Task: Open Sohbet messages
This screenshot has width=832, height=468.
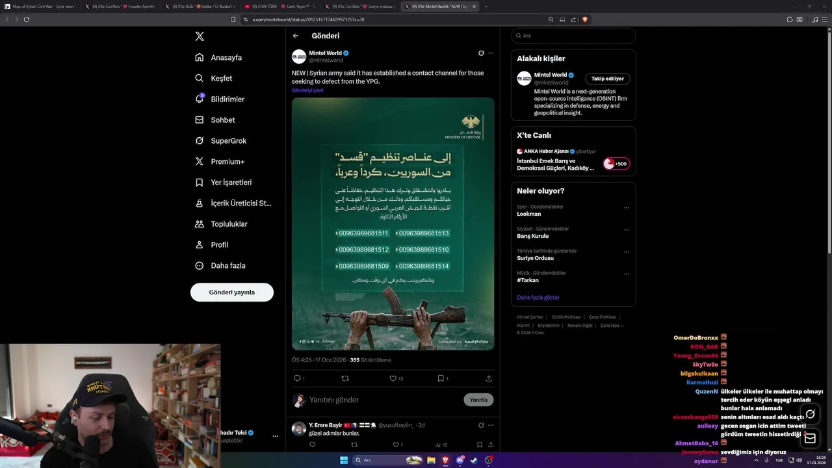Action: pyautogui.click(x=215, y=120)
